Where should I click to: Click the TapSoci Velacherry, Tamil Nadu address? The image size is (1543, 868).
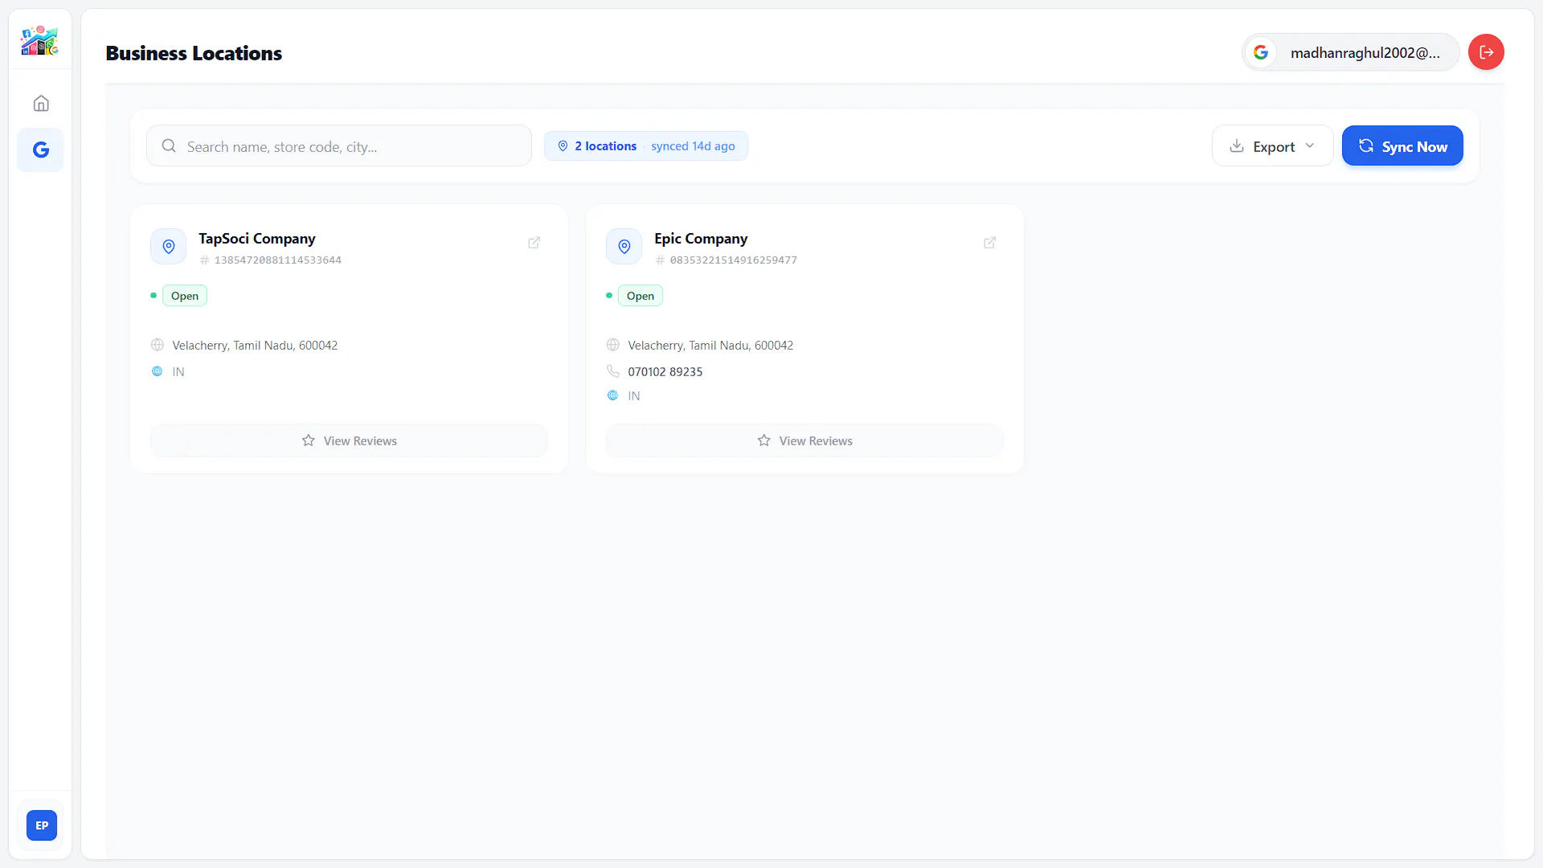[255, 346]
